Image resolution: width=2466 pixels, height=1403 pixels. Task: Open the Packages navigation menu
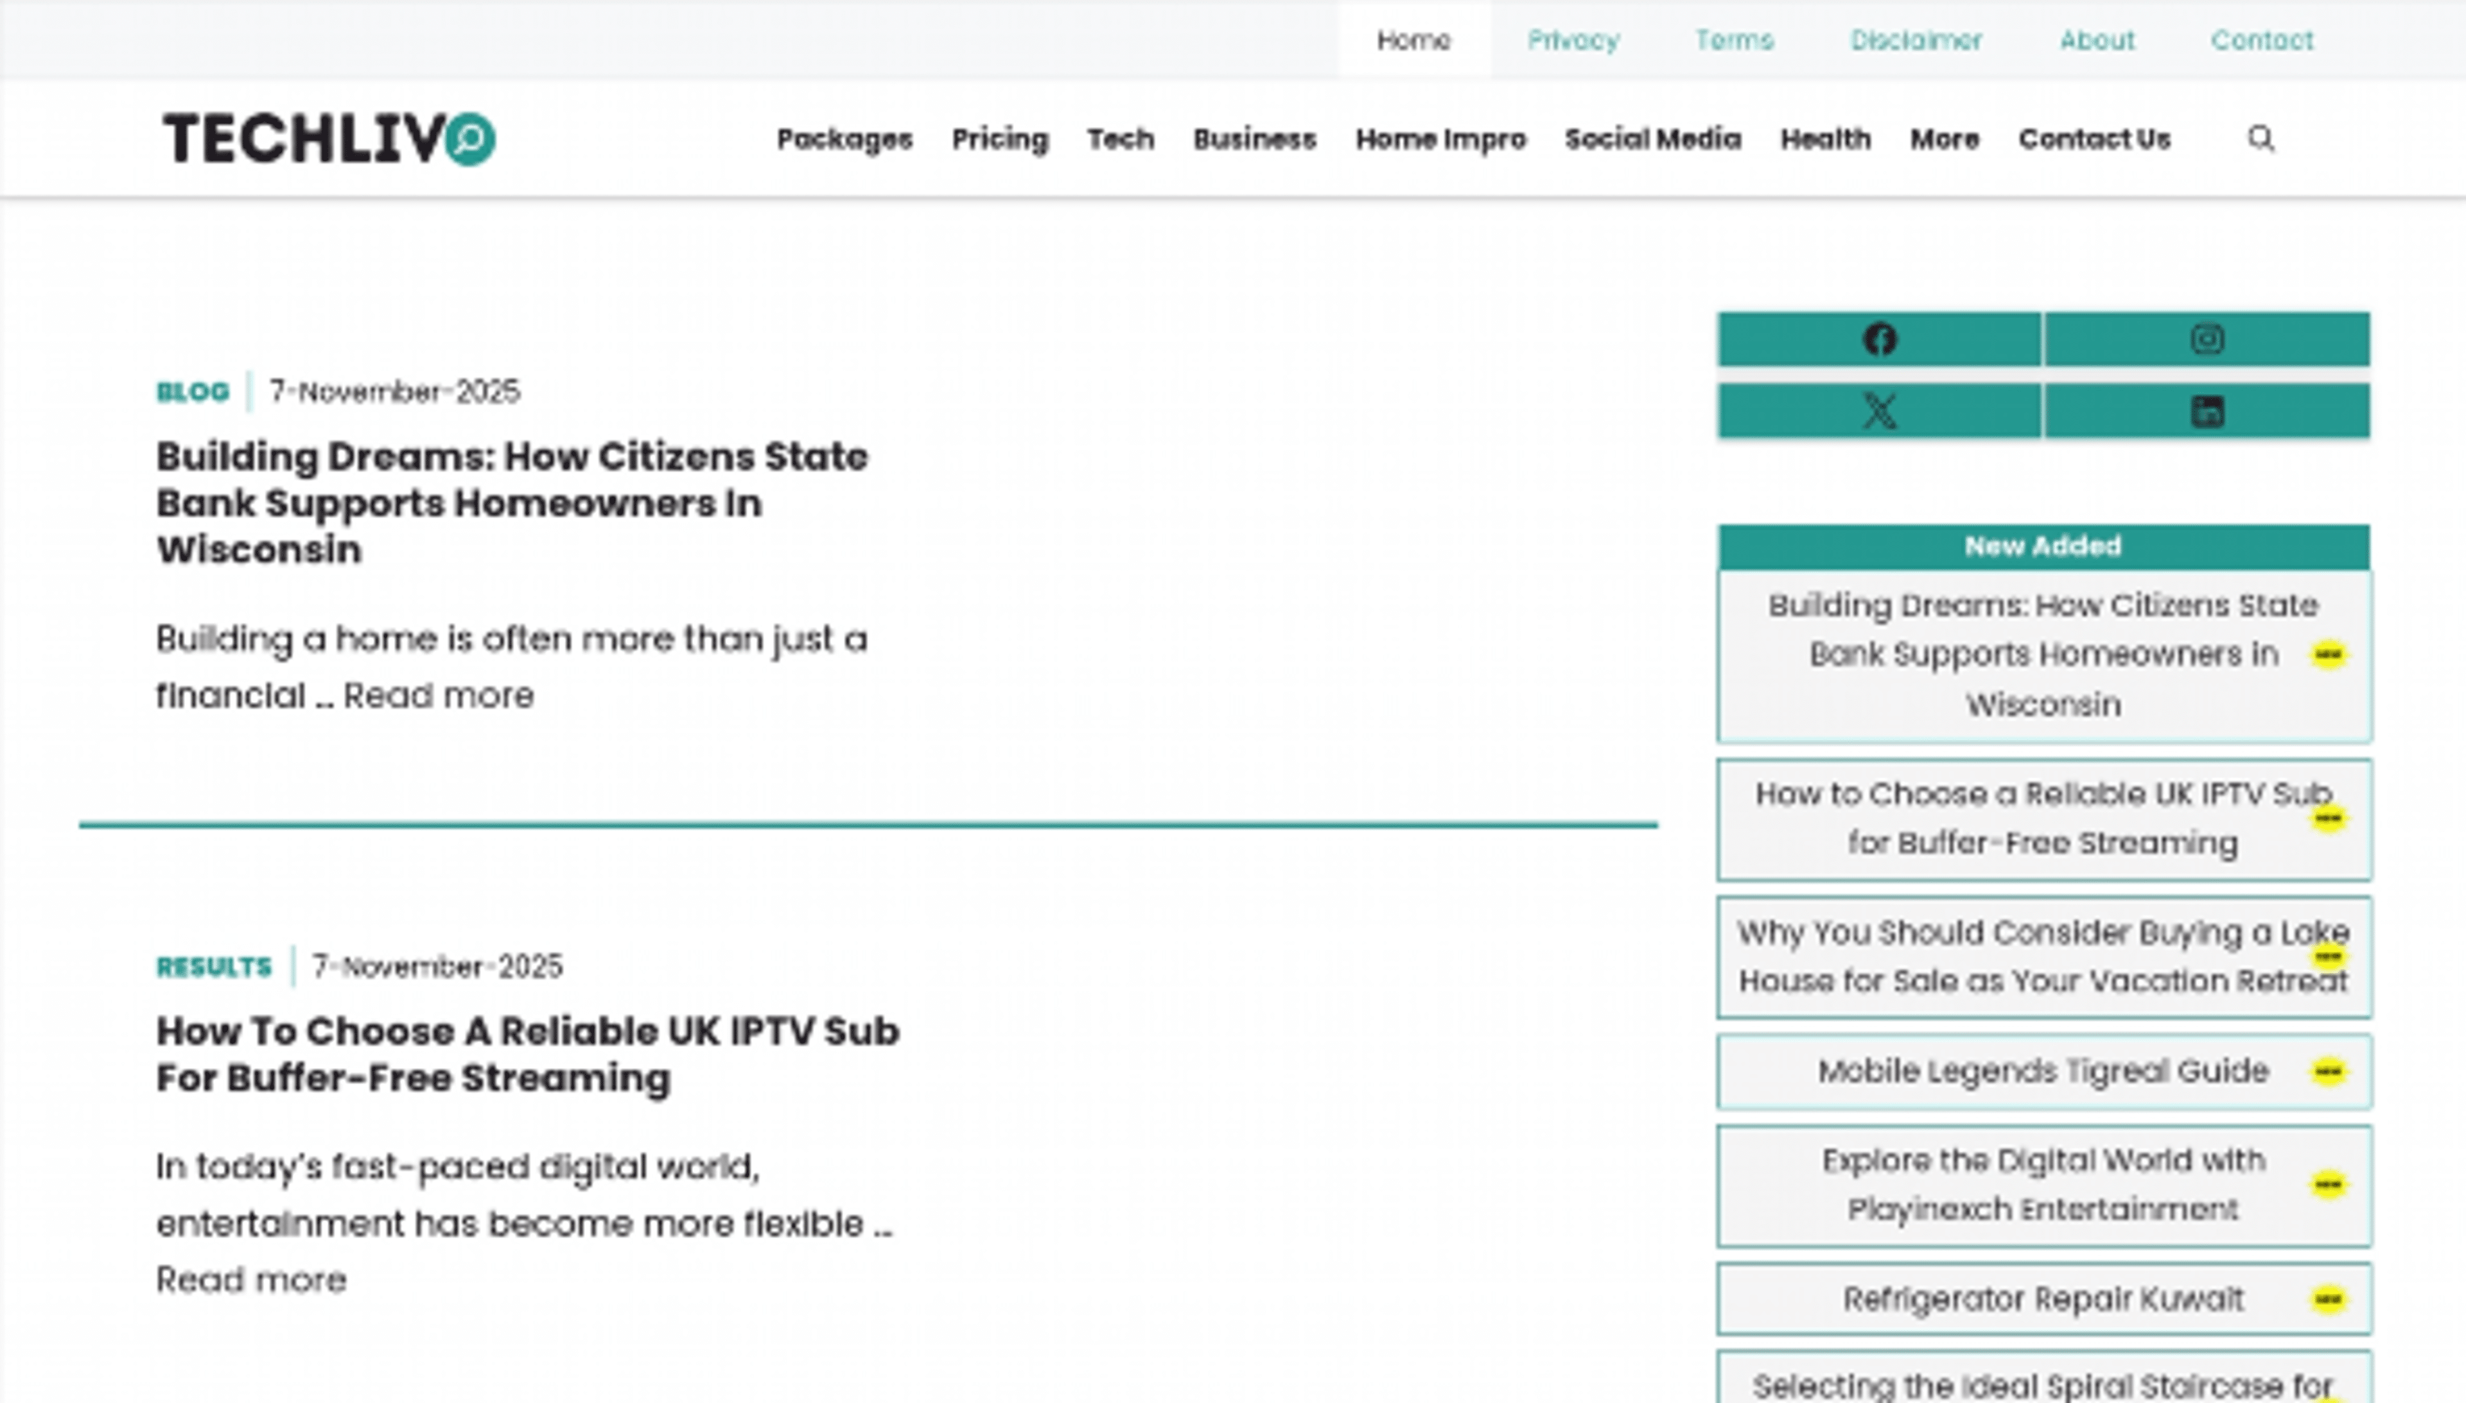(844, 140)
